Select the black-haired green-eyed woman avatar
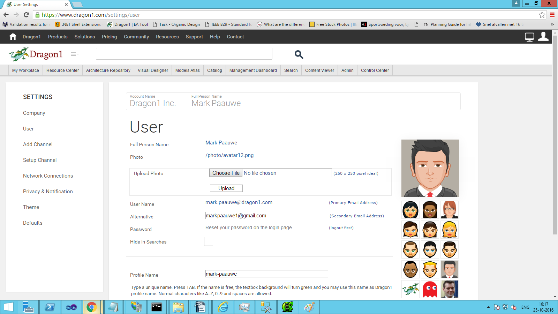The image size is (558, 314). pyautogui.click(x=410, y=210)
